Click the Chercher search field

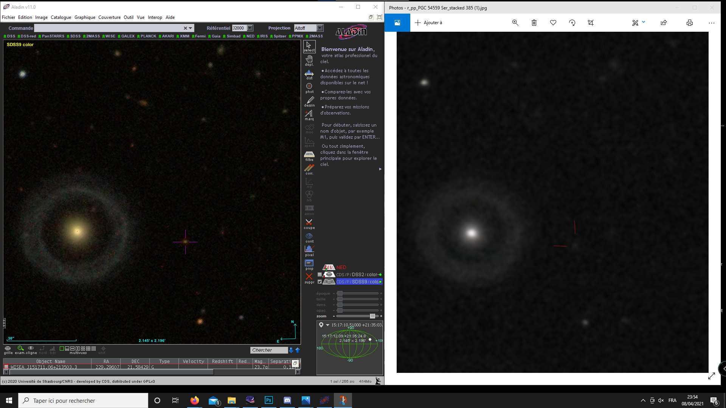(x=269, y=350)
